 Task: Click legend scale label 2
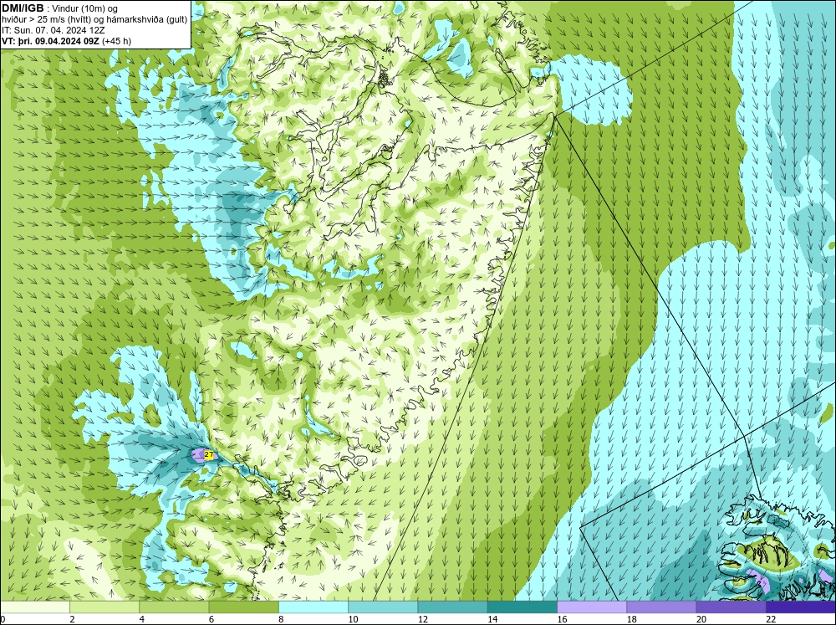pos(72,619)
